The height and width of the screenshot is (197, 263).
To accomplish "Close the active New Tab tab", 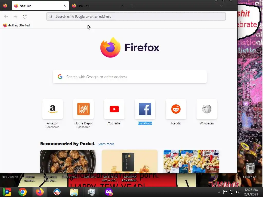I will [x=64, y=6].
